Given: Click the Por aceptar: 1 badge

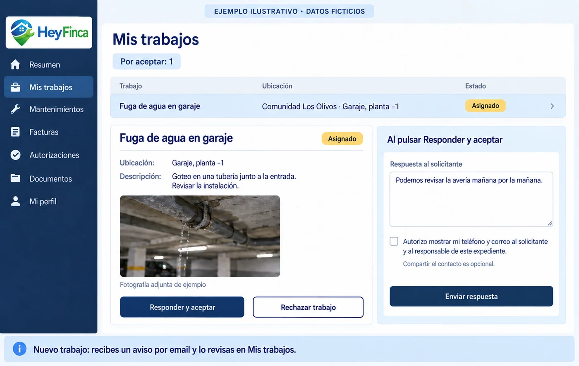Looking at the screenshot, I should (x=147, y=61).
